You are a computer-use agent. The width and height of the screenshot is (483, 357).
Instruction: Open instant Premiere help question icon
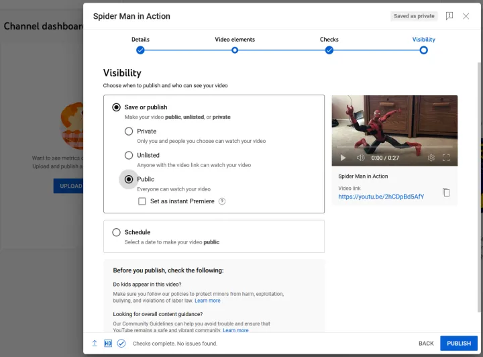(222, 201)
